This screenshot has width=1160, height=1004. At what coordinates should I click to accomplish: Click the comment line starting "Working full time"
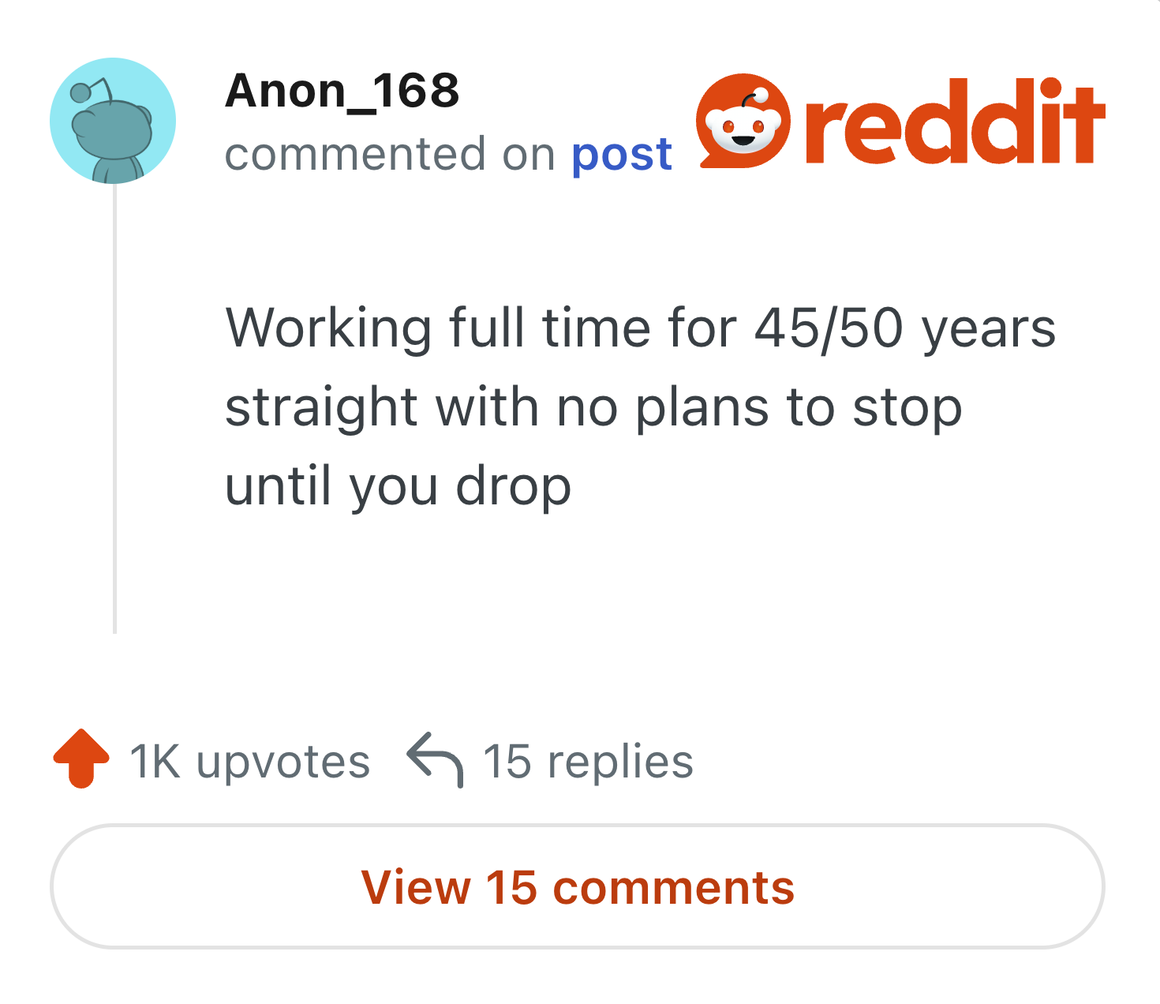641,328
